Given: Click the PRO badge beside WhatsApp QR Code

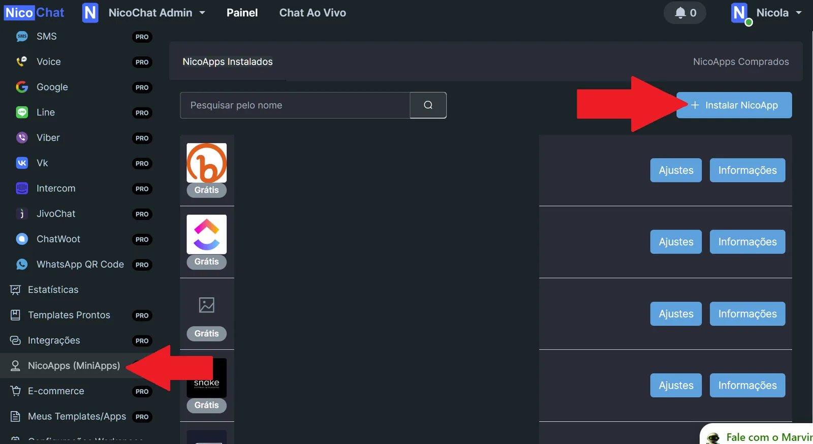Looking at the screenshot, I should pos(142,265).
